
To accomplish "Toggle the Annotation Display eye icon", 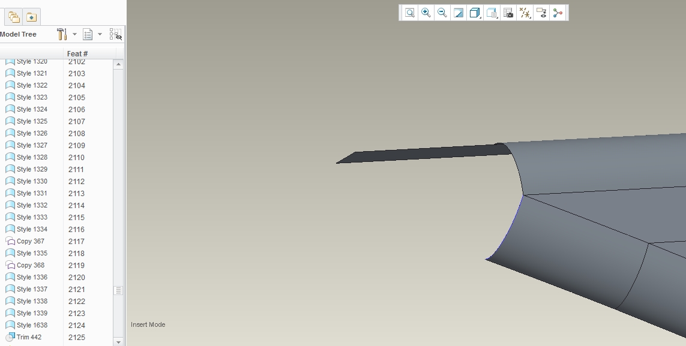I will tap(541, 13).
